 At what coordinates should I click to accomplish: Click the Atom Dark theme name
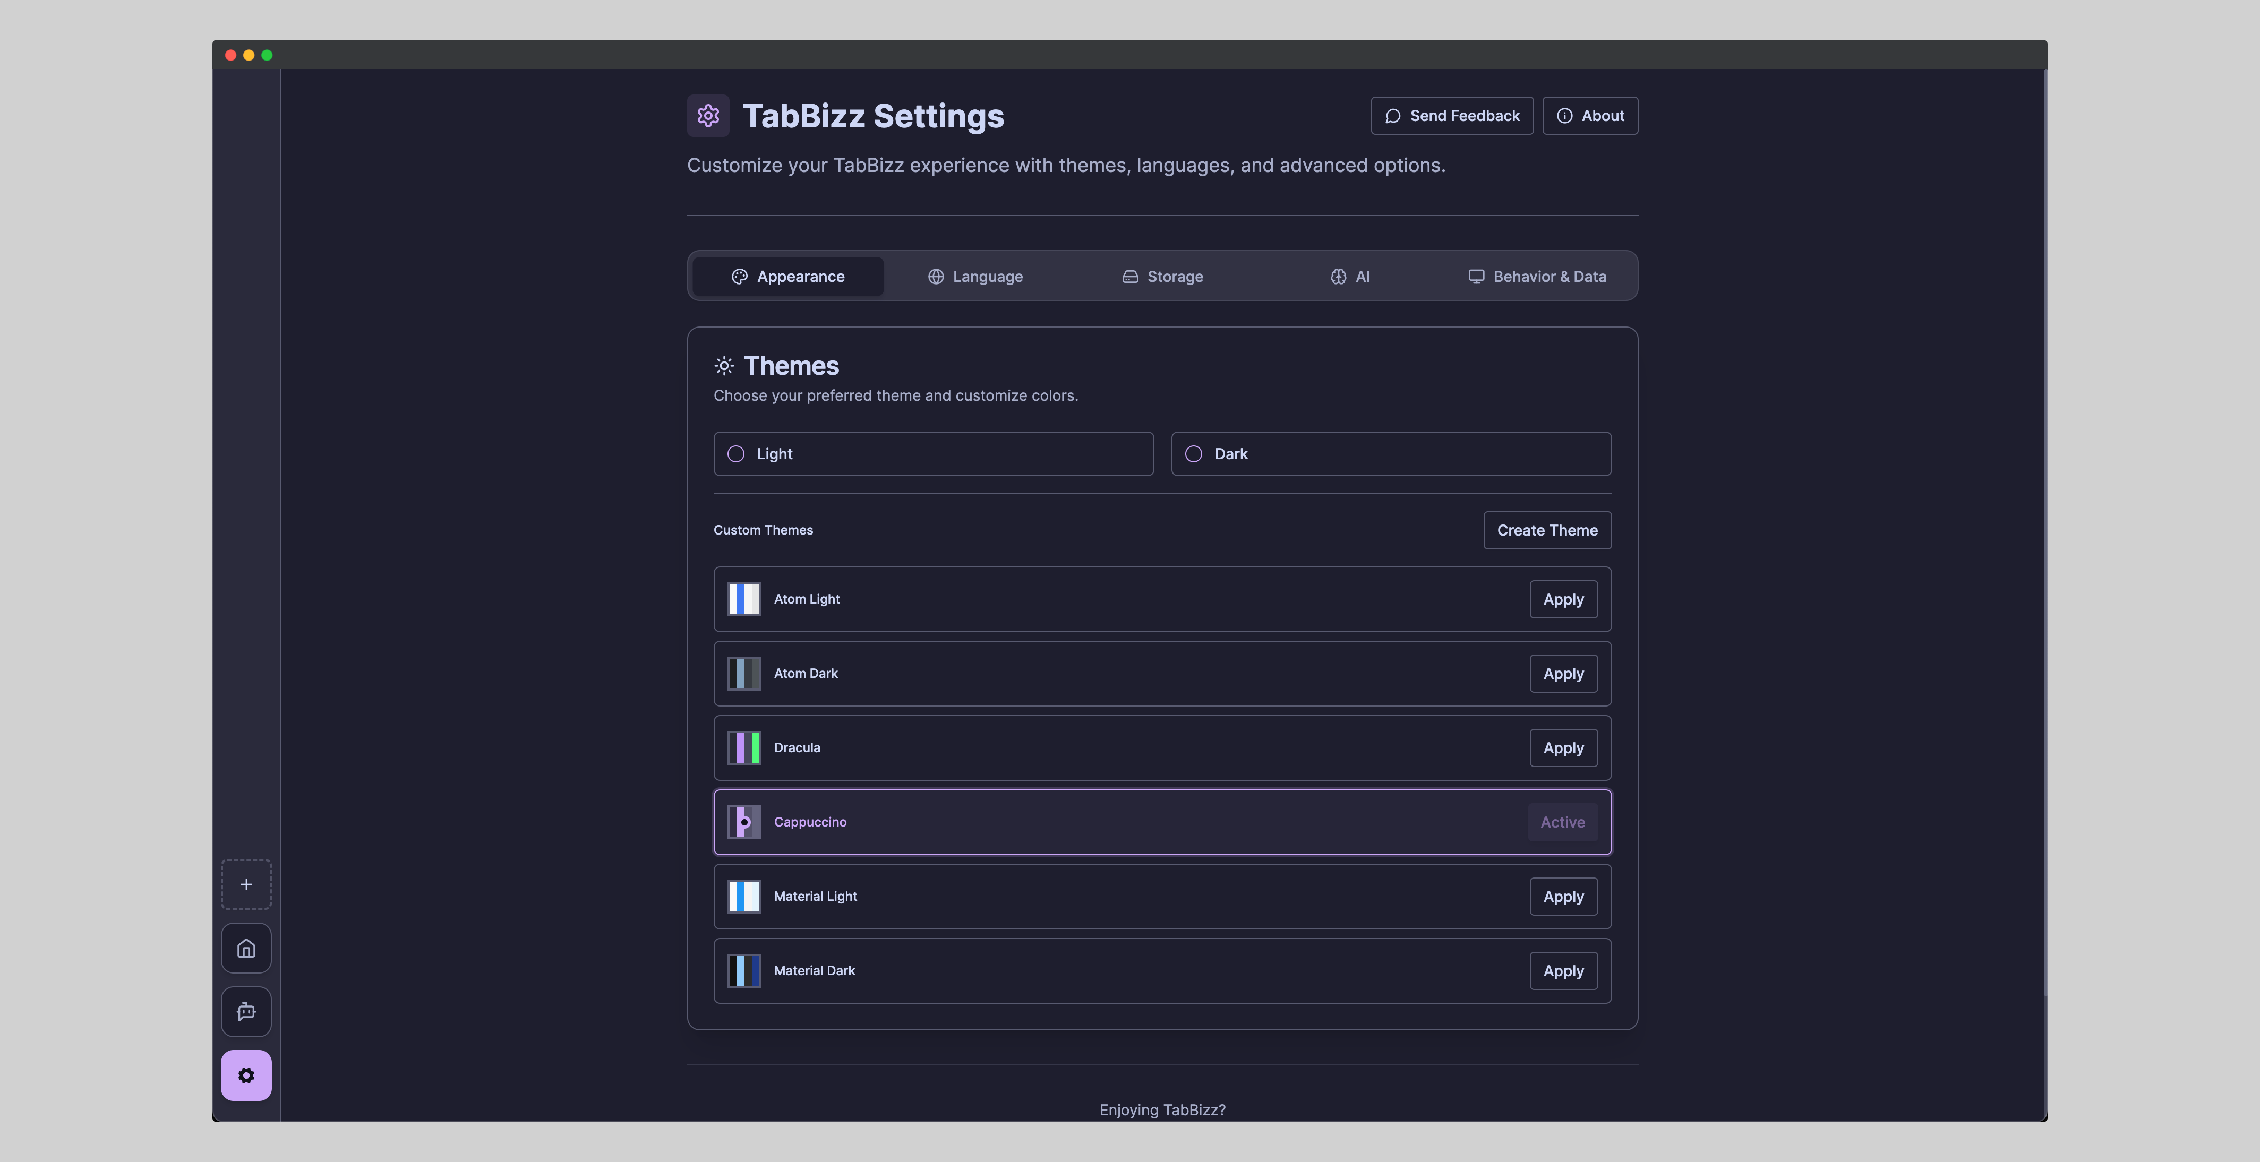(806, 673)
